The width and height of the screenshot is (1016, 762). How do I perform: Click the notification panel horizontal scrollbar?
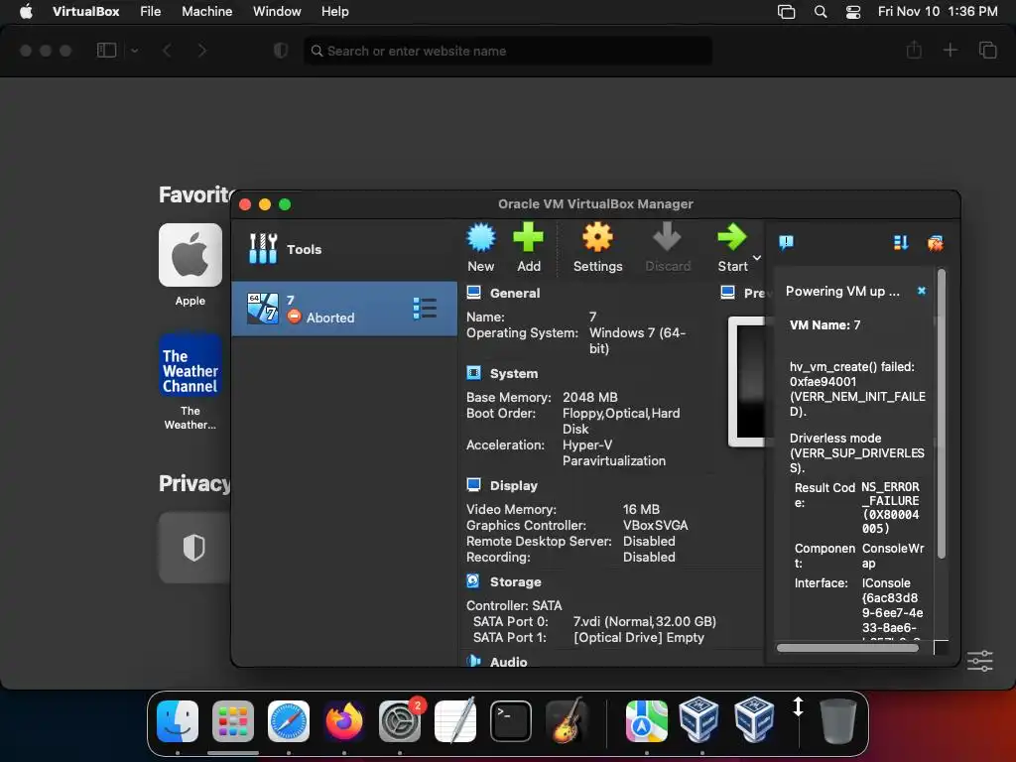pos(847,647)
